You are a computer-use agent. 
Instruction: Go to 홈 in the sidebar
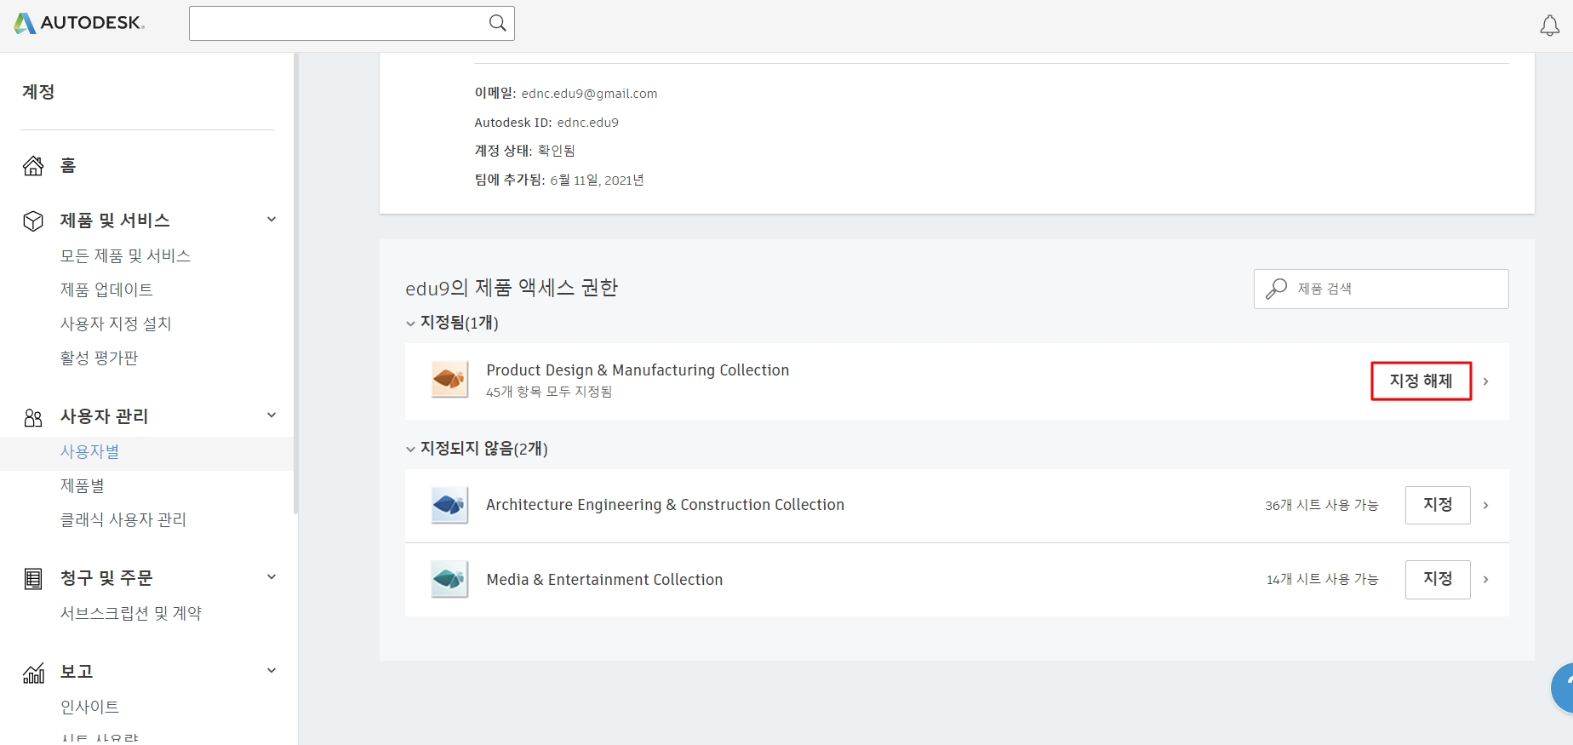tap(68, 165)
